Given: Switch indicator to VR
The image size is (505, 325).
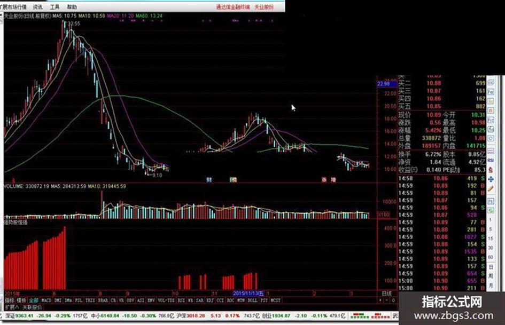Looking at the screenshot, I should click(x=121, y=300).
